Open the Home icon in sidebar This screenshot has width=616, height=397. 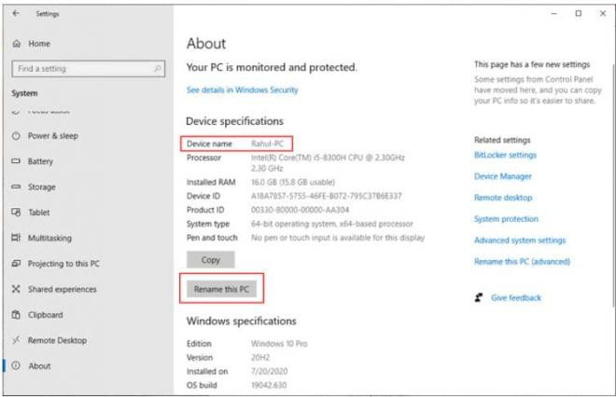pyautogui.click(x=16, y=44)
